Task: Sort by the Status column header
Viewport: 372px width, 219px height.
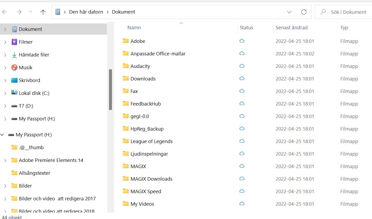Action: click(246, 28)
